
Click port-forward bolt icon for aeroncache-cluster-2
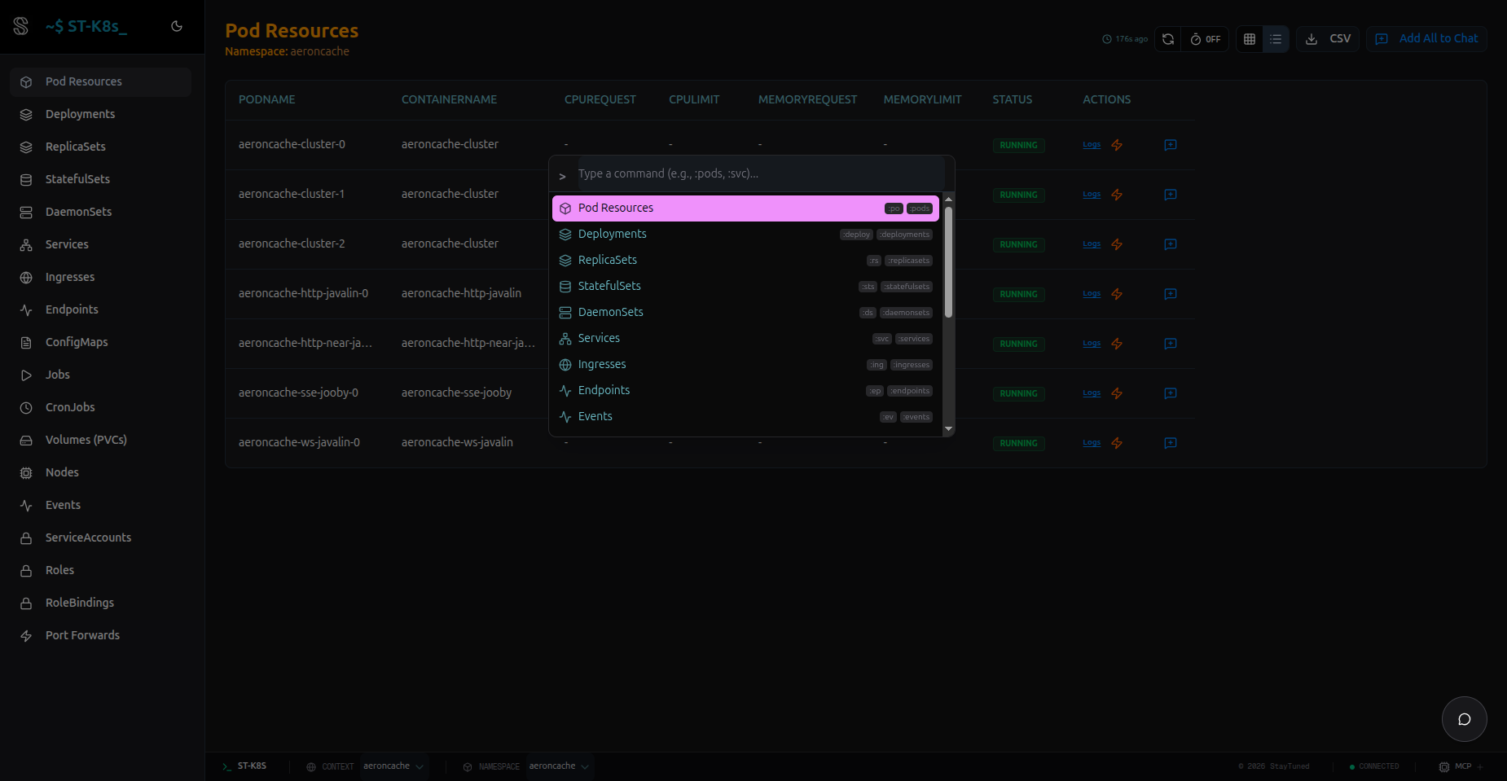click(x=1117, y=244)
